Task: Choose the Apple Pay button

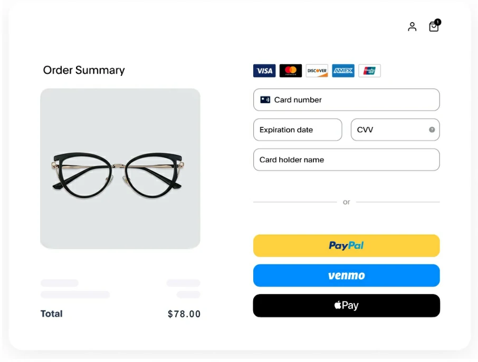Action: point(346,306)
